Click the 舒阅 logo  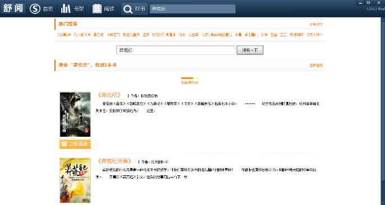point(13,8)
